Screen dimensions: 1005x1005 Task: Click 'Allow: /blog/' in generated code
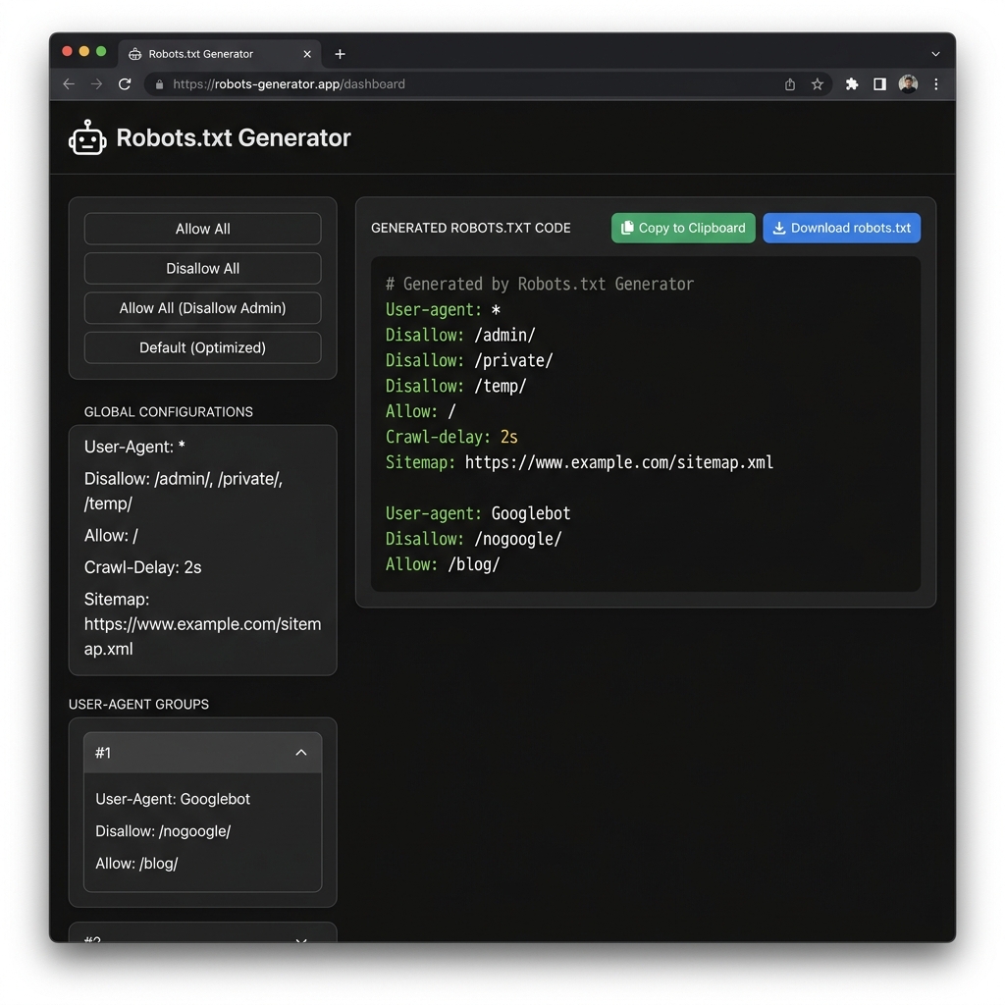[x=443, y=564]
